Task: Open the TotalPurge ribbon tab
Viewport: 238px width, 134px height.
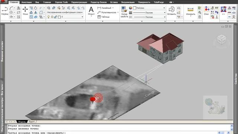Action: [159, 2]
